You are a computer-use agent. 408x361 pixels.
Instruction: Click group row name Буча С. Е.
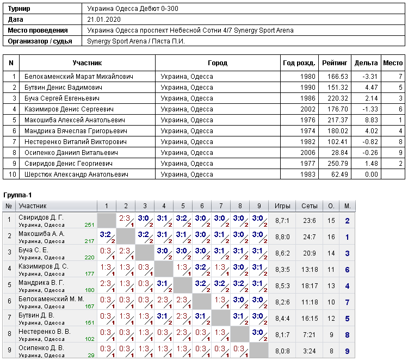pos(33,250)
